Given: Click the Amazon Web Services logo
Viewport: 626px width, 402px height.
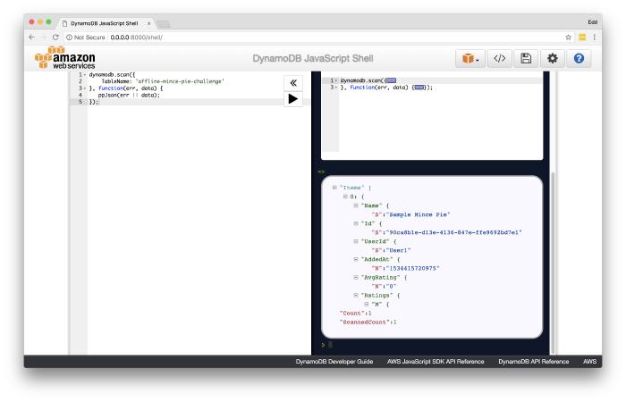Looking at the screenshot, I should pyautogui.click(x=65, y=58).
